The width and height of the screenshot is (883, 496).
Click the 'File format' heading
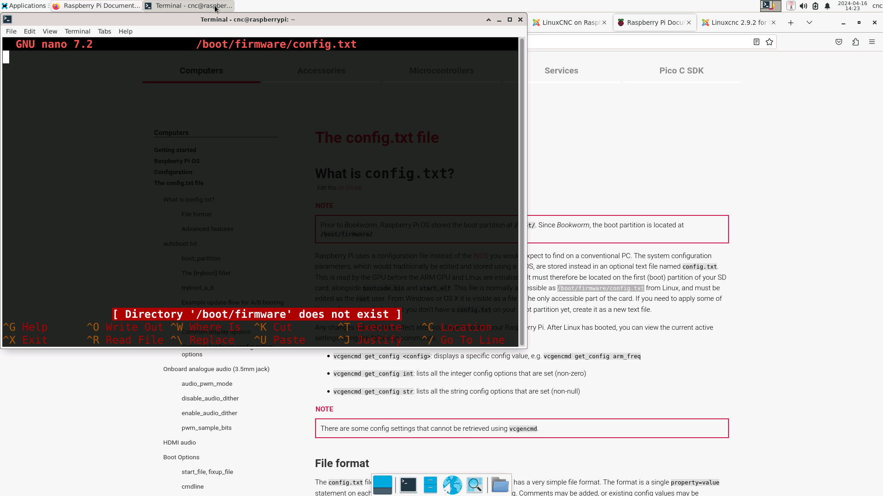pyautogui.click(x=342, y=463)
